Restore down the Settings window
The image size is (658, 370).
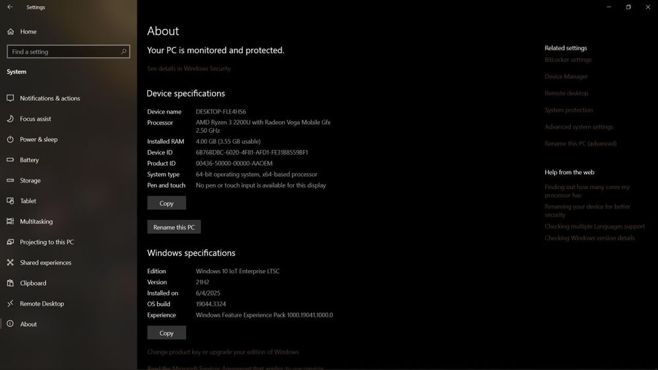pyautogui.click(x=628, y=7)
